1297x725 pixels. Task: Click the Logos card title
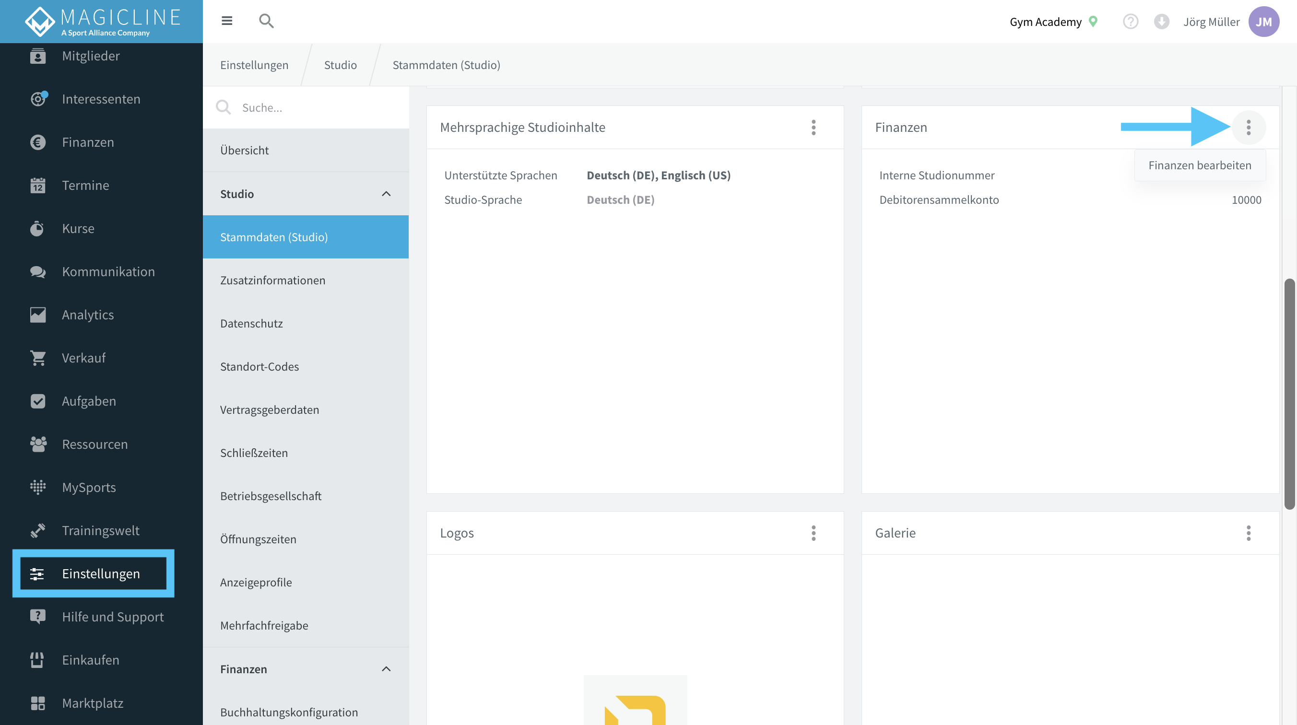tap(457, 533)
